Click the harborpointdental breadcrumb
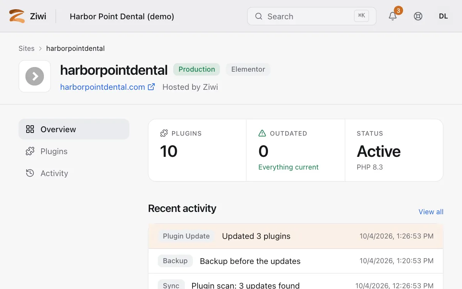The width and height of the screenshot is (462, 289). 75,48
